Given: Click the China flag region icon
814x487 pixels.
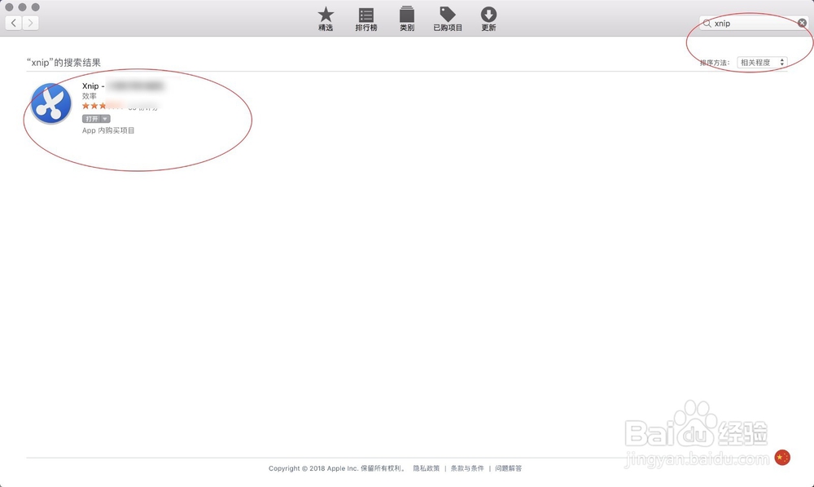Looking at the screenshot, I should click(x=782, y=458).
